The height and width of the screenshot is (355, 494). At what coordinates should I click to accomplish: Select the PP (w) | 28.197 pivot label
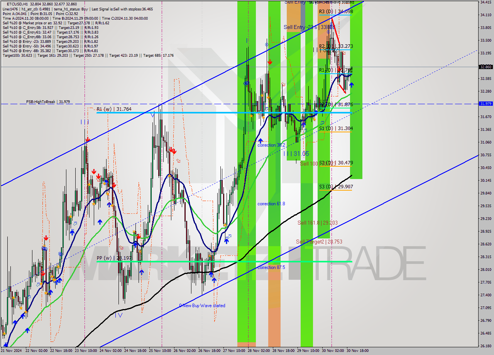pyautogui.click(x=114, y=258)
